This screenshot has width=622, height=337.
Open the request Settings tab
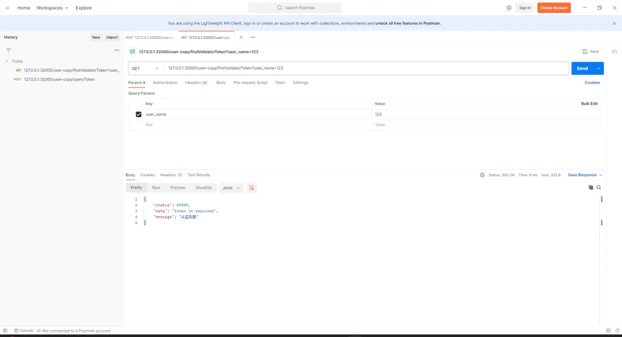(x=300, y=82)
